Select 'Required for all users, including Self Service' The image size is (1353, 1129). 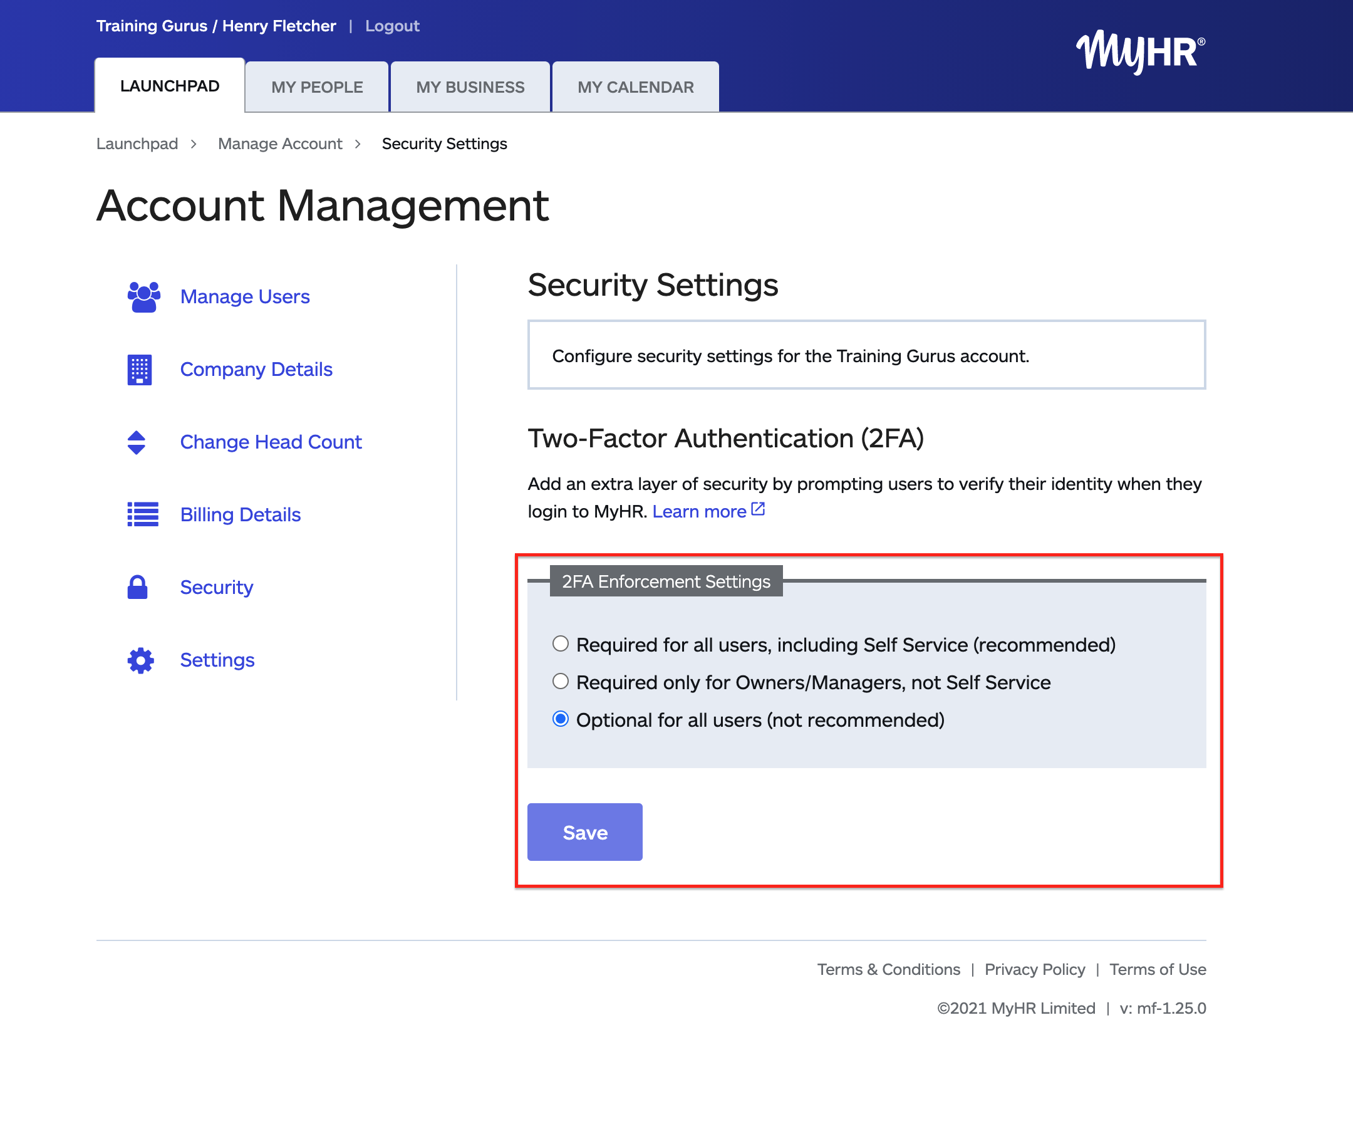click(x=560, y=644)
